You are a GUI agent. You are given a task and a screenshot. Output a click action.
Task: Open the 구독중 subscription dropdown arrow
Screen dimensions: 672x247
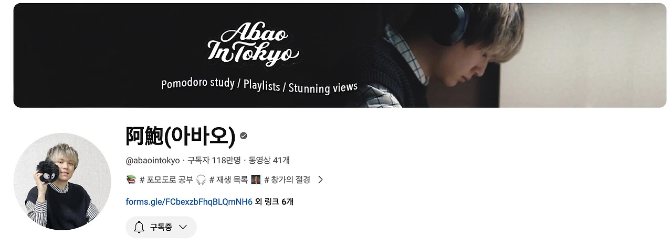click(183, 227)
